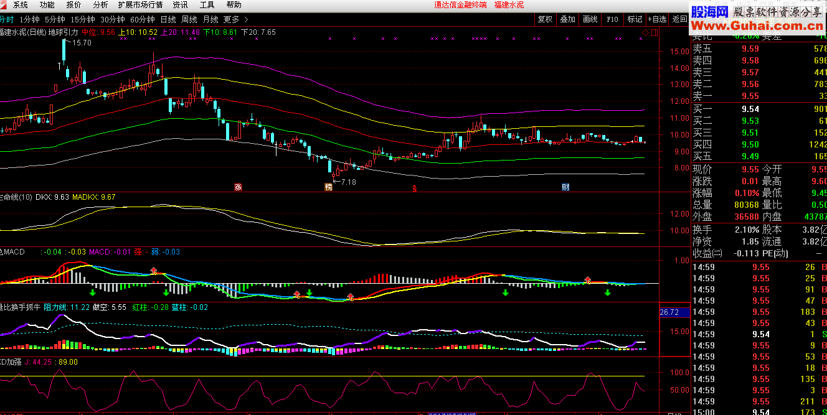Click the 返回 back button
827x415 pixels.
(x=679, y=19)
